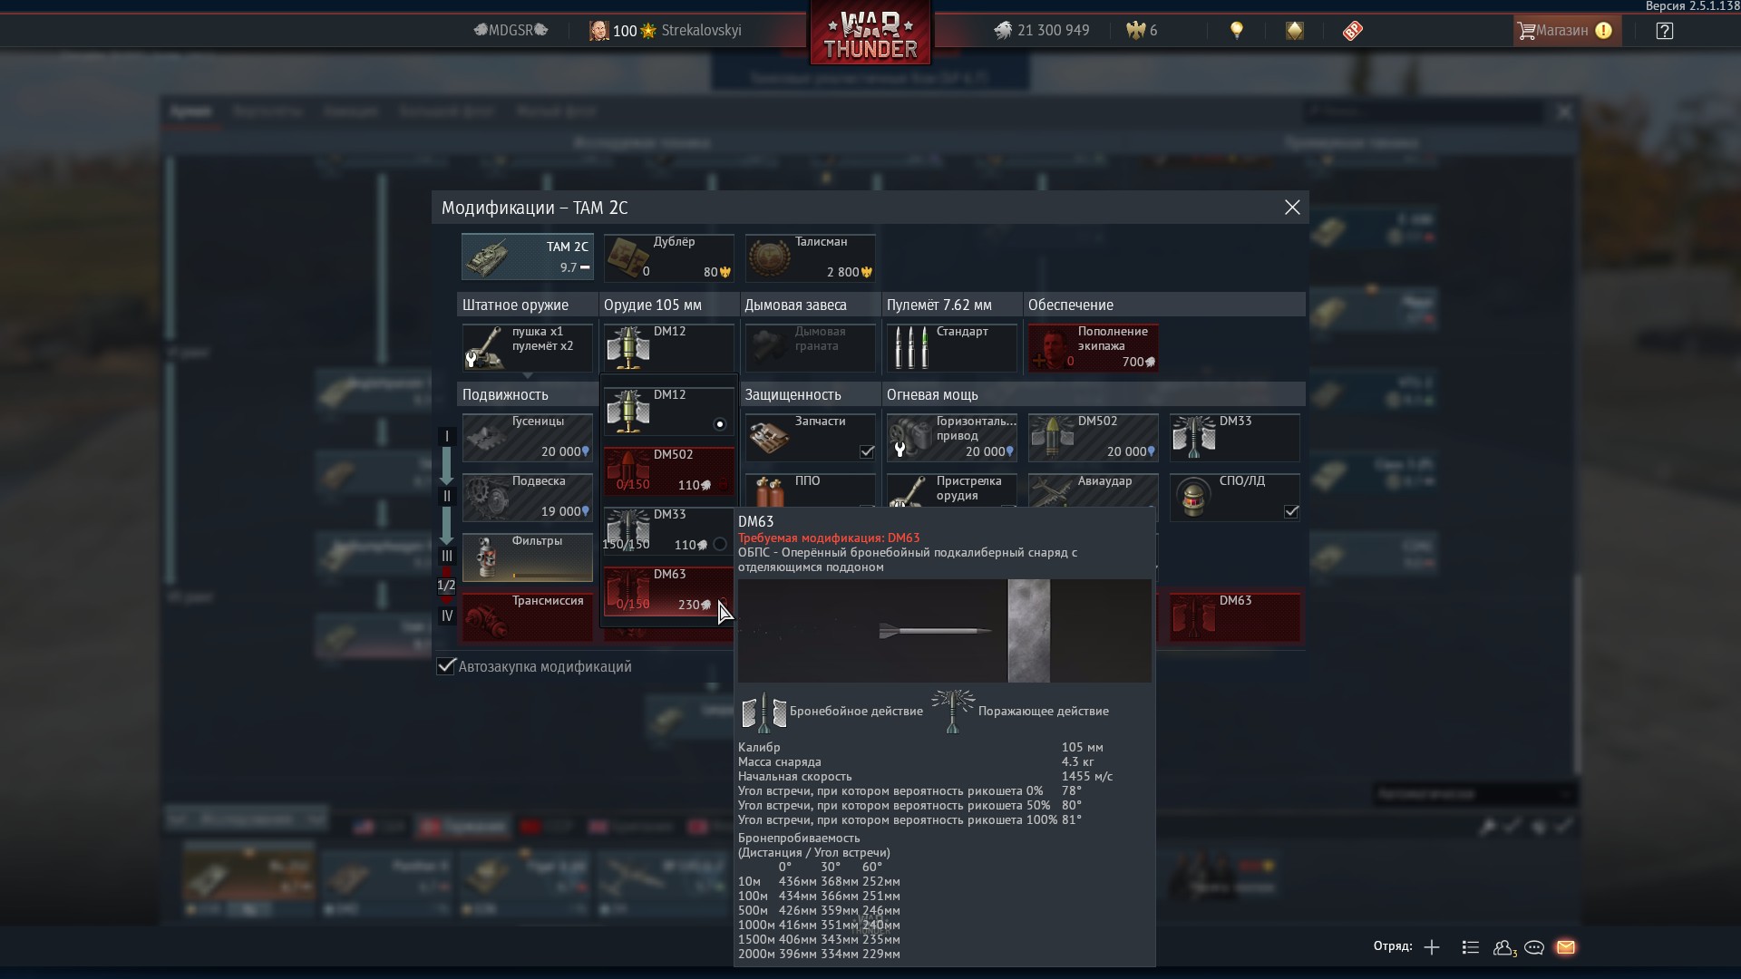Click the MDGSR squadron tag
The width and height of the screenshot is (1741, 979).
tap(511, 30)
